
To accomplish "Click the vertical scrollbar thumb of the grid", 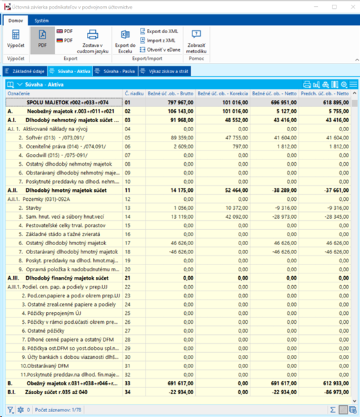I will click(354, 103).
